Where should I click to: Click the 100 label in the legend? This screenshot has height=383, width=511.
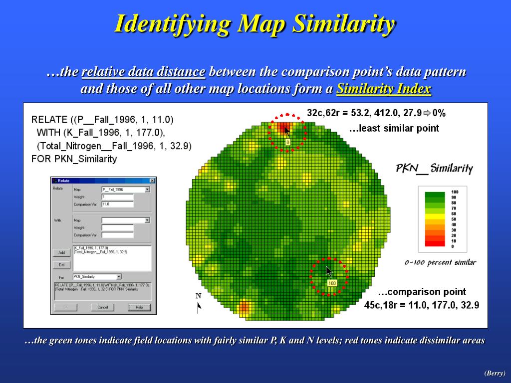455,192
